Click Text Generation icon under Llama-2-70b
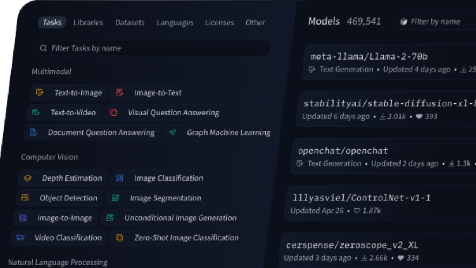Viewport: 476px width, 268px height. coord(312,70)
